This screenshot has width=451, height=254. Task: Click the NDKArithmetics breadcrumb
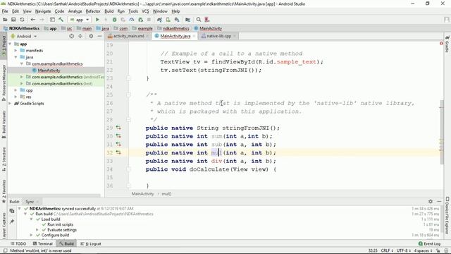pyautogui.click(x=21, y=28)
